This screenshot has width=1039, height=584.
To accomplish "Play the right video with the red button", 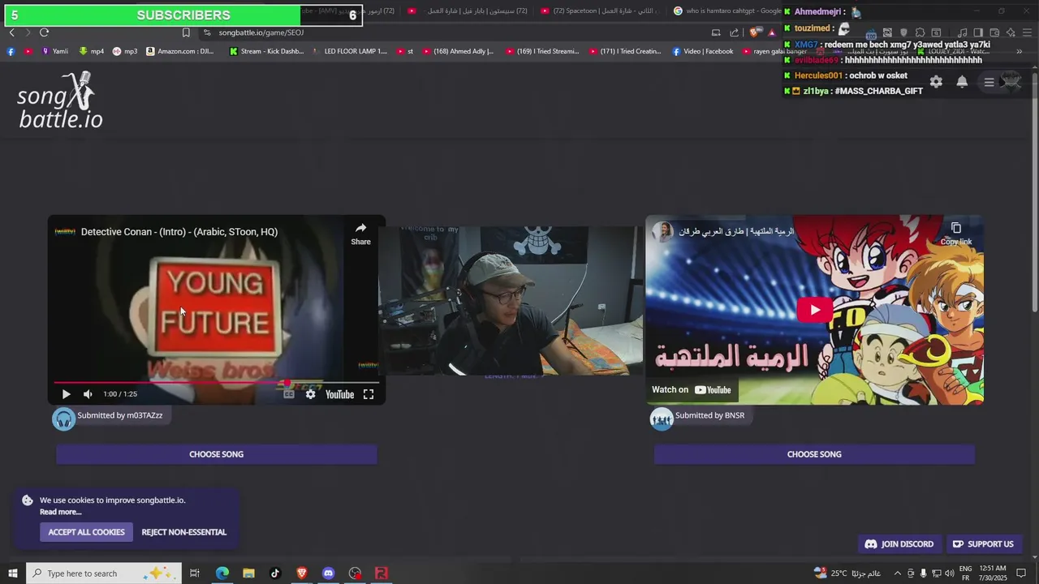I will tap(814, 310).
